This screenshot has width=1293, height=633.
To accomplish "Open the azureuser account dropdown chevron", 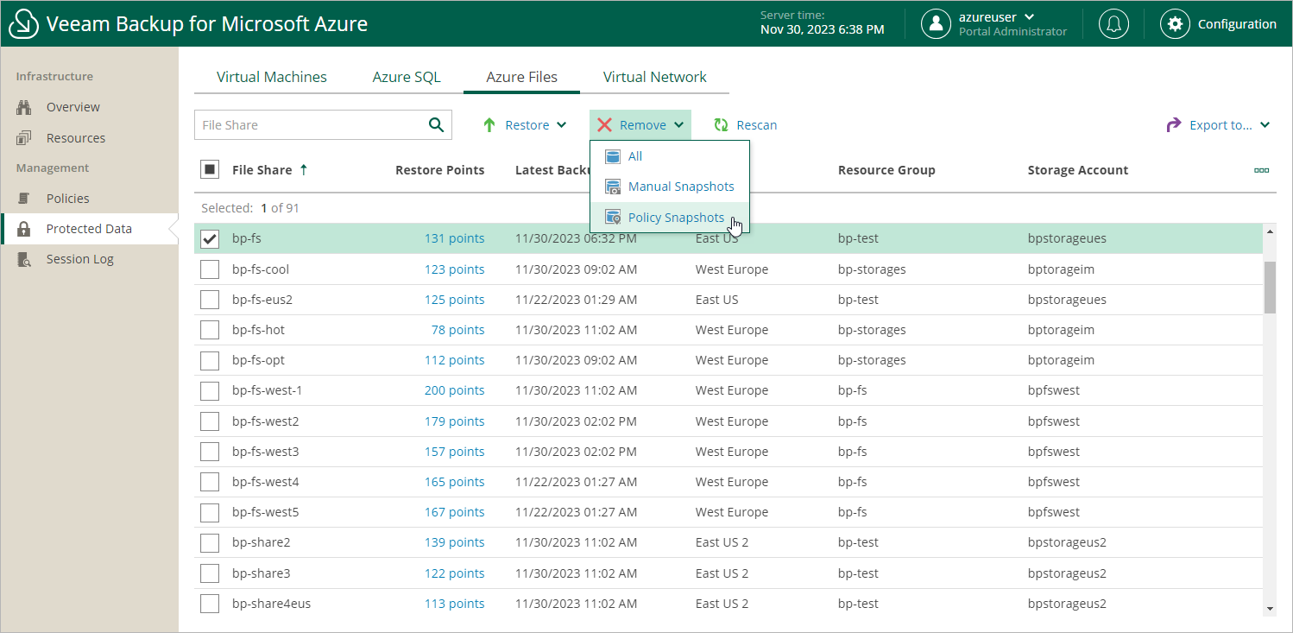I will point(1029,16).
